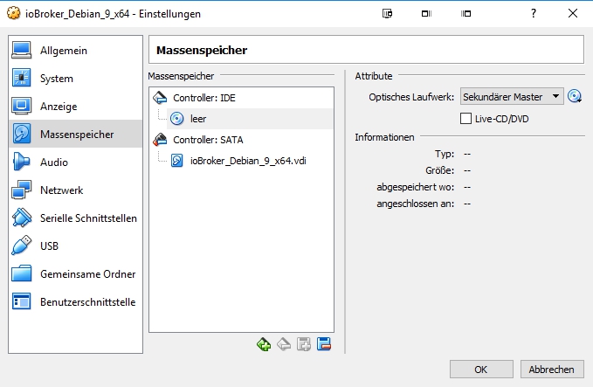The height and width of the screenshot is (387, 593).
Task: Click the hard disk icon beside the vdi file
Action: click(x=176, y=161)
